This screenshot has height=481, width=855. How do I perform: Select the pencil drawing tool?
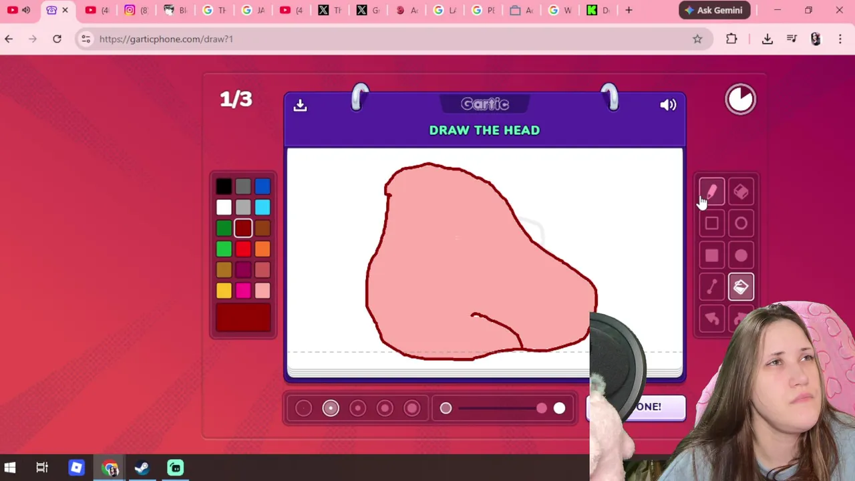[711, 192]
